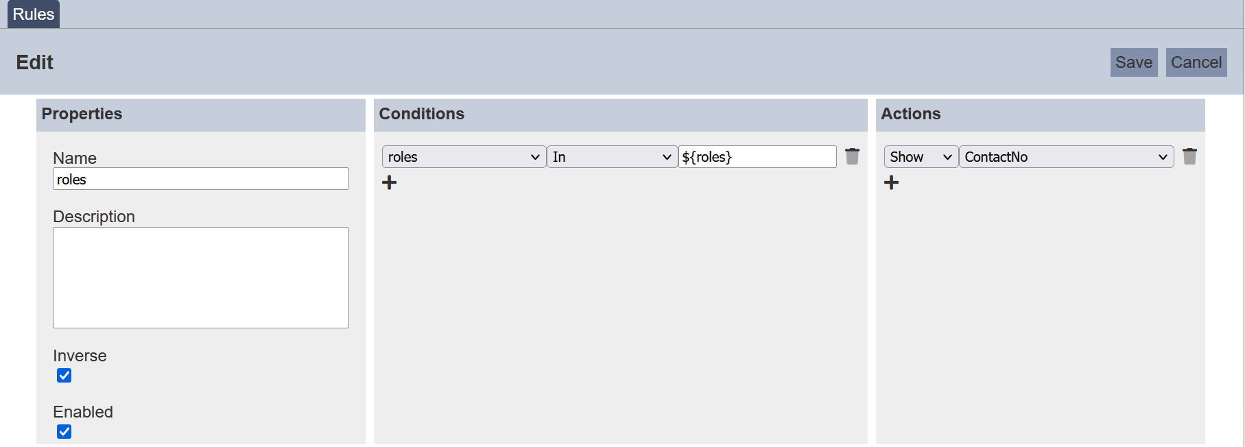Screen dimensions: 1245x447
Task: Click the Conditions panel header
Action: [x=422, y=114]
